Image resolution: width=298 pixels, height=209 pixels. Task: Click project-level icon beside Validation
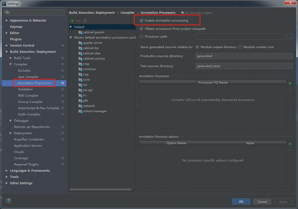(63, 89)
